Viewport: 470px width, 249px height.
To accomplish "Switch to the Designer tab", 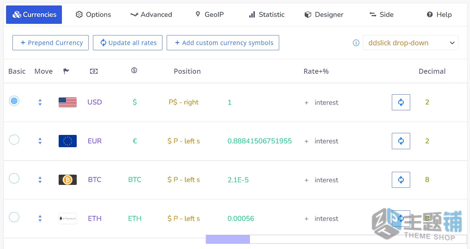I will click(x=324, y=15).
